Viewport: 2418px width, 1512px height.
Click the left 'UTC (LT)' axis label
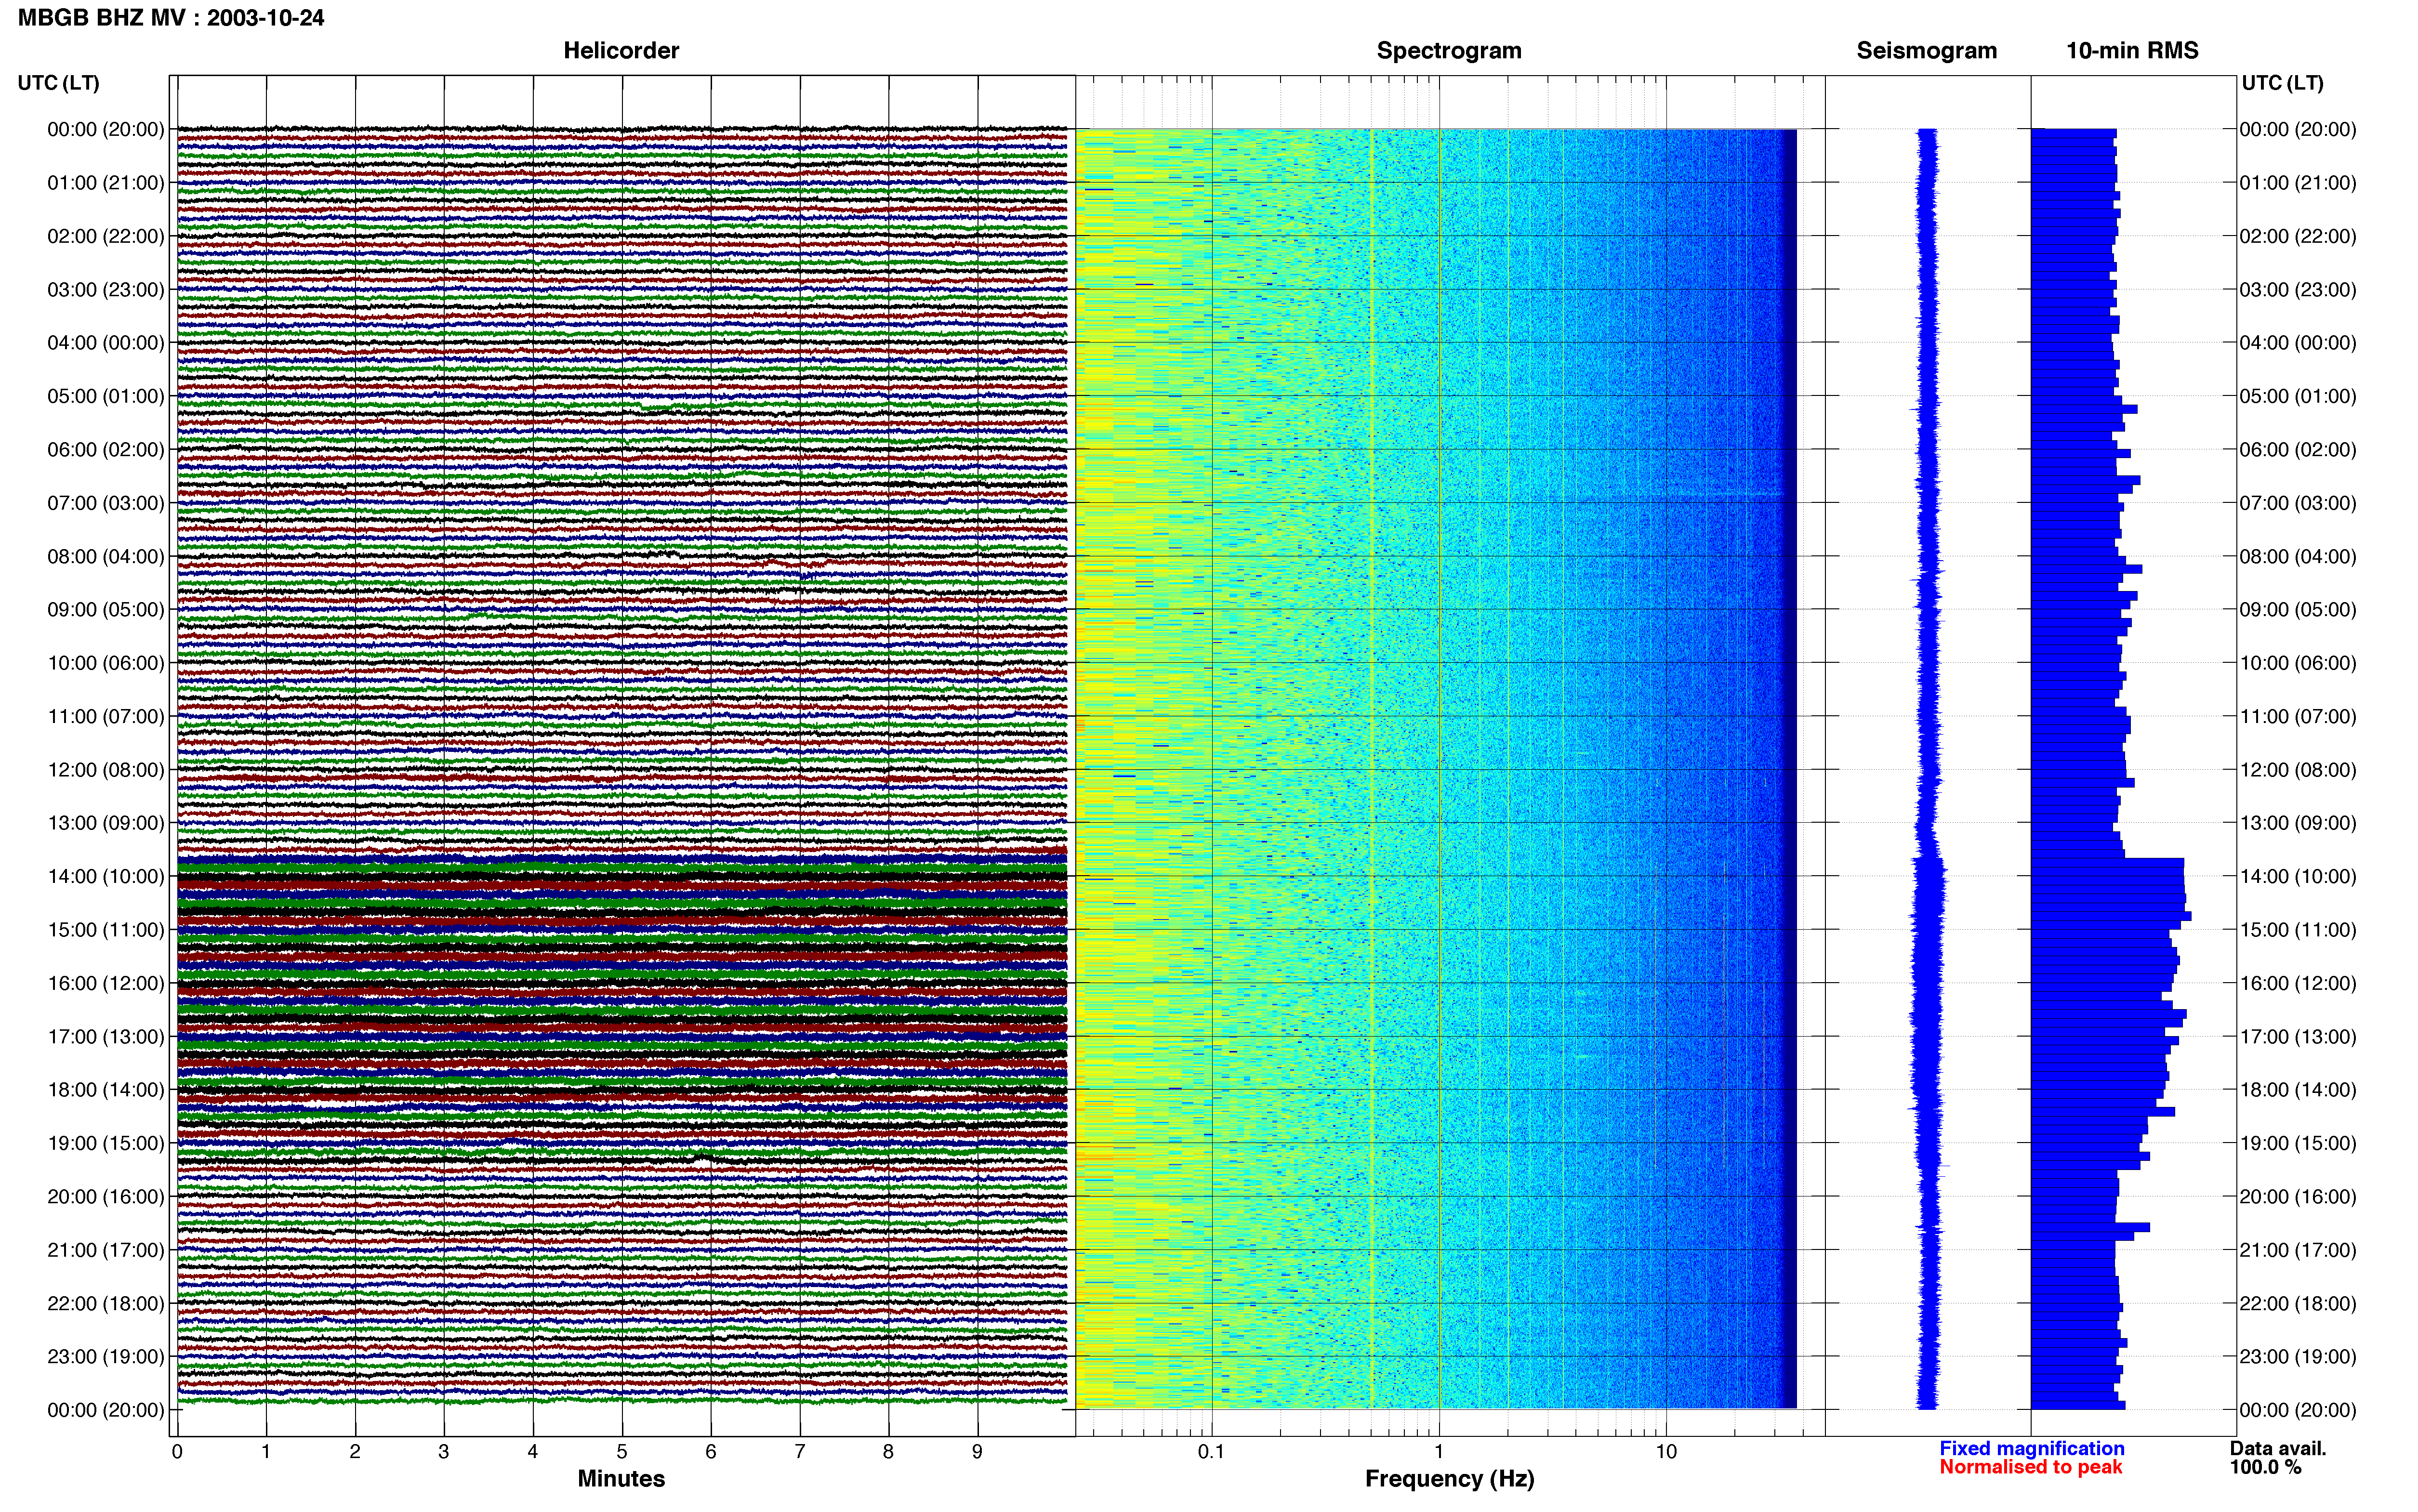pos(59,83)
